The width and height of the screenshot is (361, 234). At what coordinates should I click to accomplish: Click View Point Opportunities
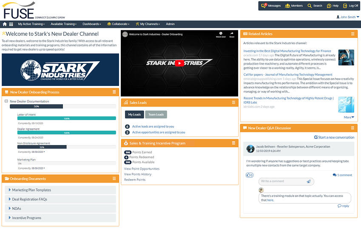(x=142, y=169)
